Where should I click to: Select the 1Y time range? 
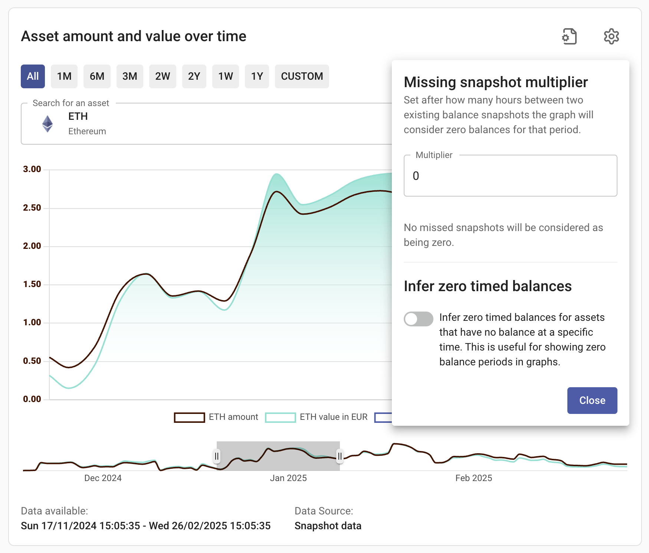coord(257,76)
